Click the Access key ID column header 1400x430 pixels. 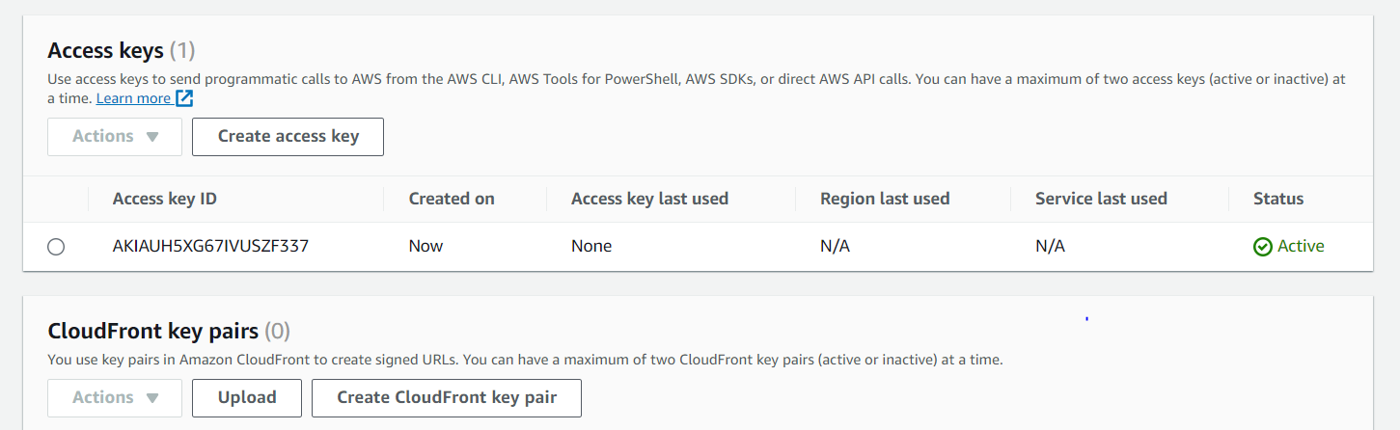coord(165,199)
